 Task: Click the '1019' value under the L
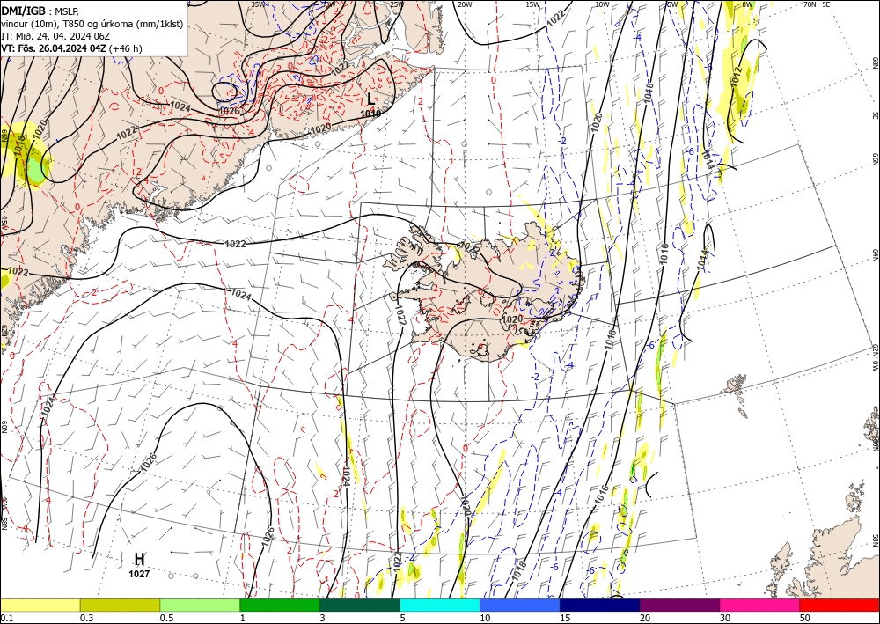pyautogui.click(x=370, y=114)
